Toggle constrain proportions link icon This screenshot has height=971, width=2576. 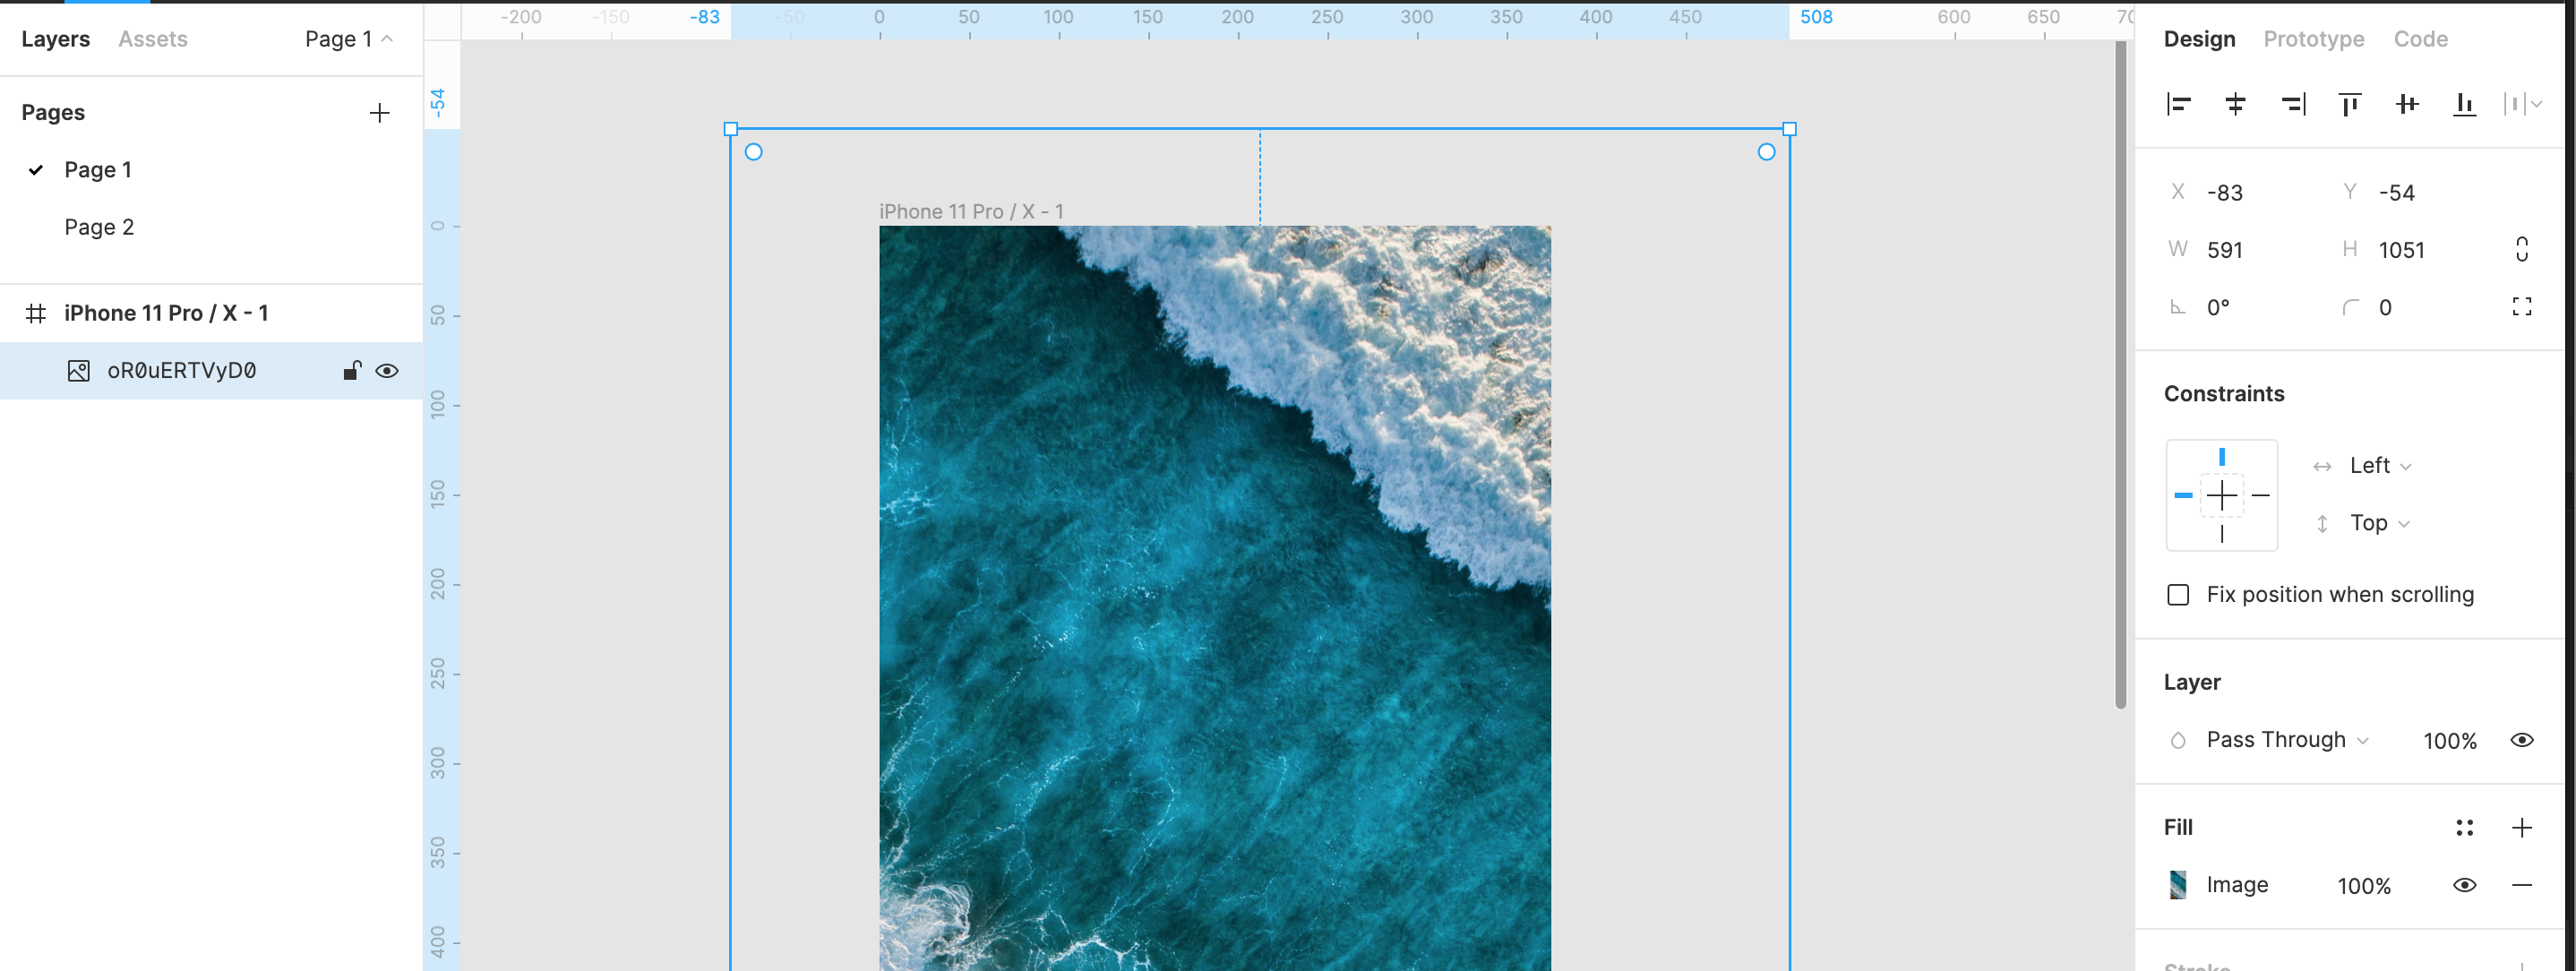click(x=2521, y=249)
